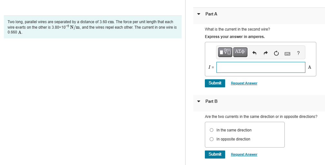This screenshot has width=325, height=165.
Task: Open the math templates button
Action: point(225,52)
